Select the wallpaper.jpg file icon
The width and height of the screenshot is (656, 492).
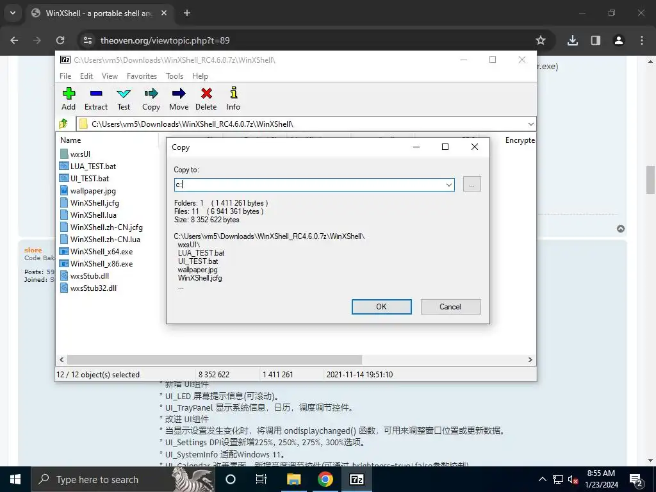click(x=63, y=190)
